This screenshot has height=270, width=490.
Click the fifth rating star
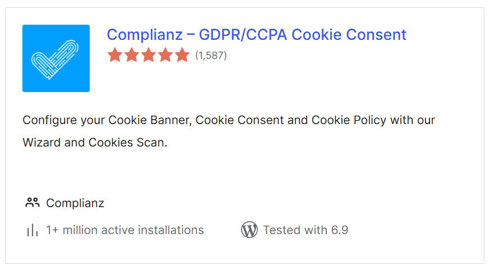click(x=182, y=55)
